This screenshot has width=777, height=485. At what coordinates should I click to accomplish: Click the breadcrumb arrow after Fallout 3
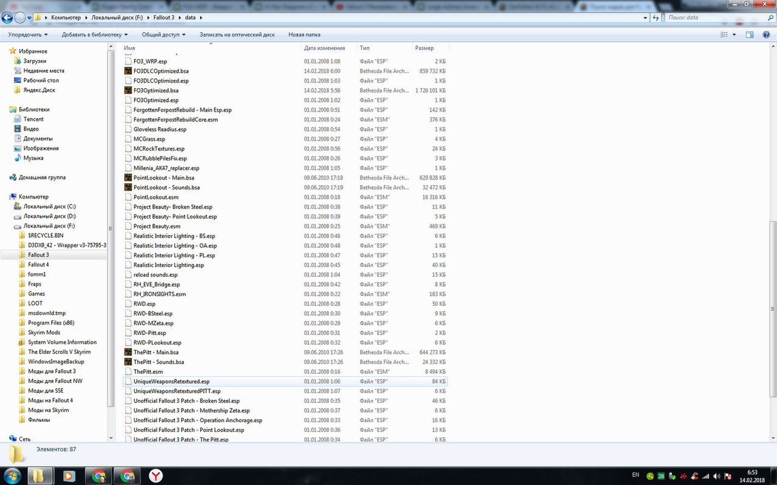coord(180,18)
